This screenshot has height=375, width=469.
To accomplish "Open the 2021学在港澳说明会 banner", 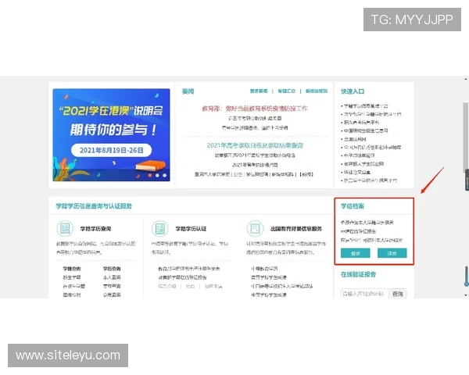I will [x=111, y=135].
